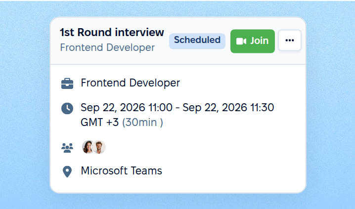
Task: Click the ellipsis dots icon
Action: [x=290, y=40]
